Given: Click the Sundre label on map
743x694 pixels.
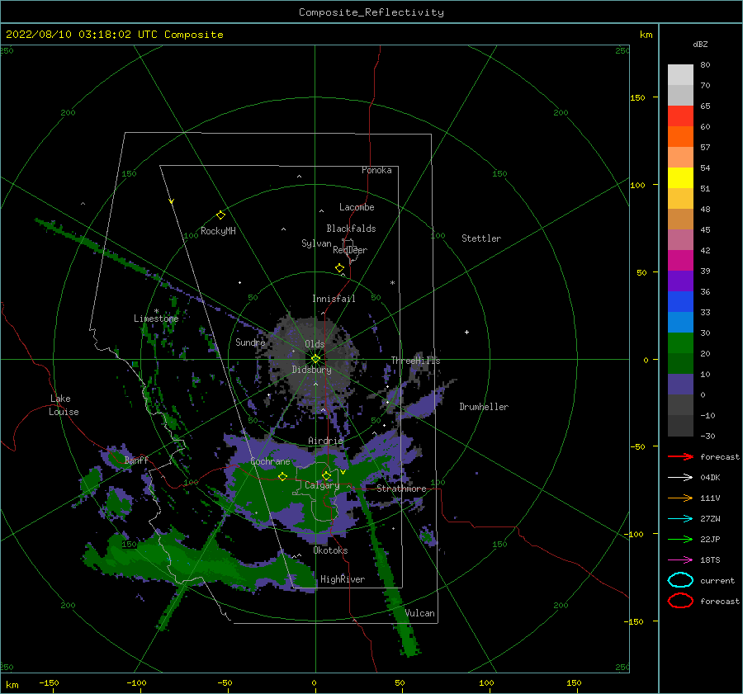Looking at the screenshot, I should pyautogui.click(x=250, y=342).
